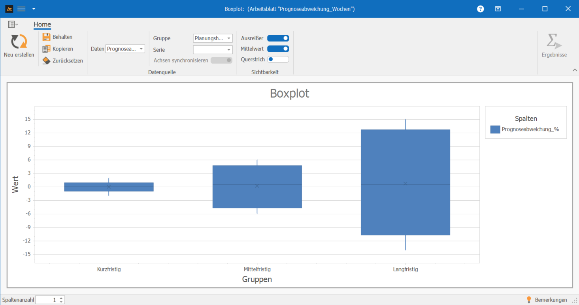The width and height of the screenshot is (579, 305).
Task: Click the Behalten save icon
Action: pos(46,37)
